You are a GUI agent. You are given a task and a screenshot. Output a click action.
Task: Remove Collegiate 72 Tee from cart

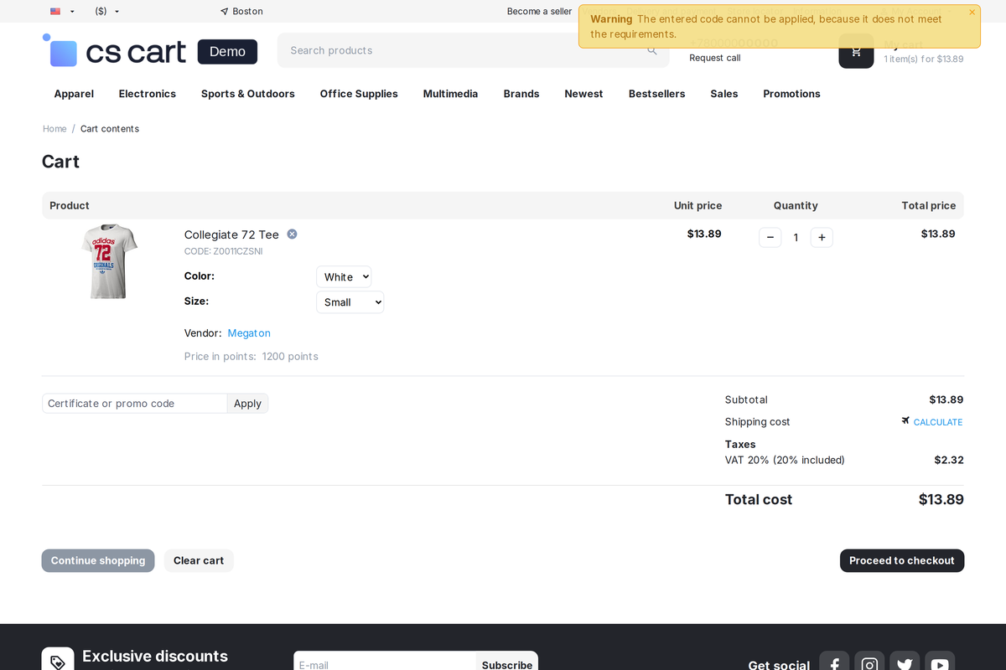(292, 234)
